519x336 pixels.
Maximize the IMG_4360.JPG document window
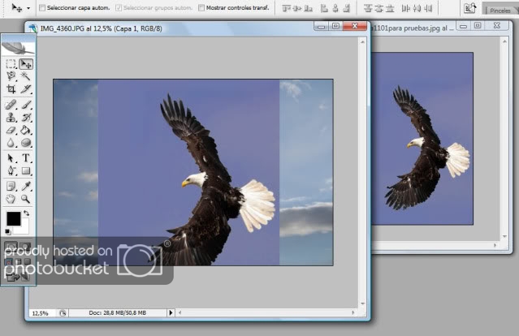335,26
